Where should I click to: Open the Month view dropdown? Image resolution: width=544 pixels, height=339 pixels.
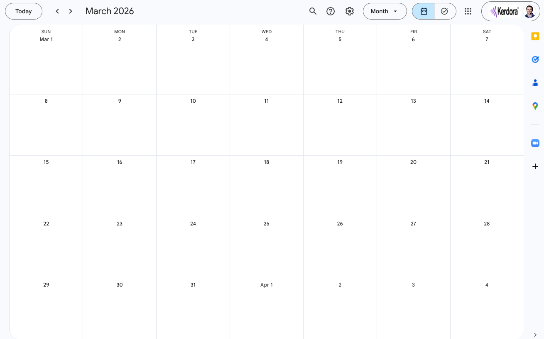point(385,11)
